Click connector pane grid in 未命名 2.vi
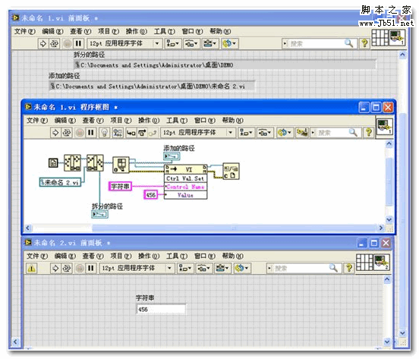This screenshot has width=419, height=359. pyautogui.click(x=364, y=263)
